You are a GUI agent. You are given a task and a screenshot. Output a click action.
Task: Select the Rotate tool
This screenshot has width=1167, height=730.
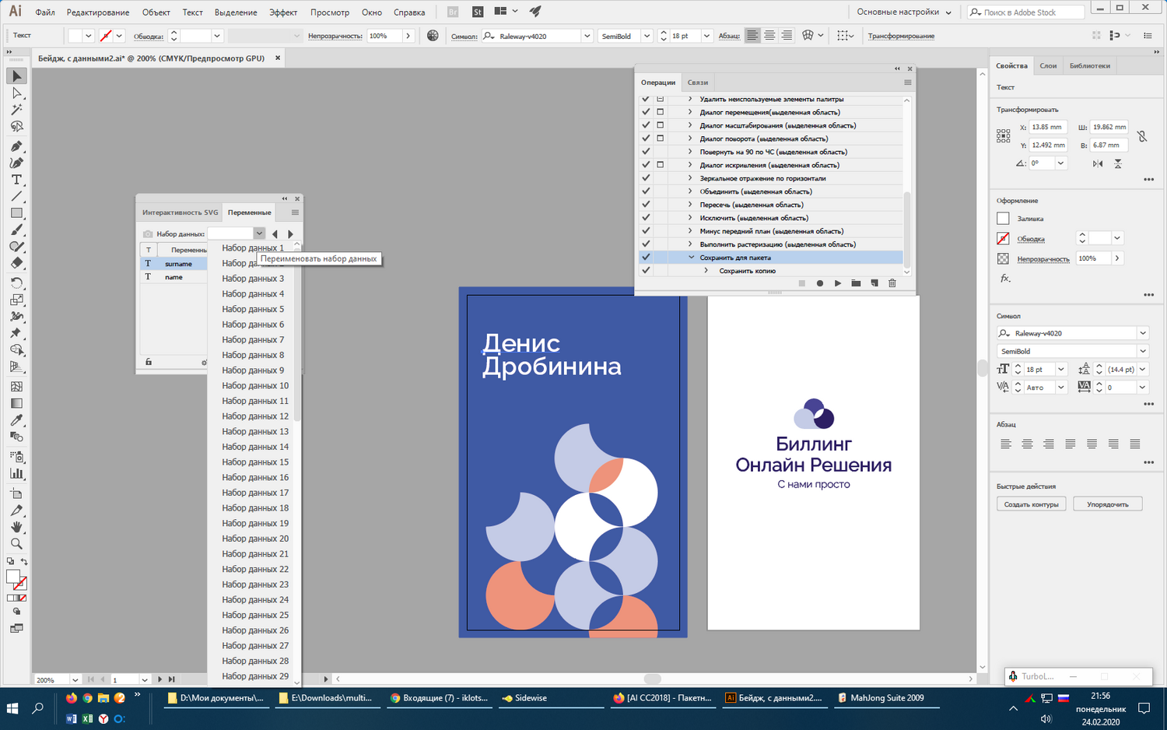(x=16, y=283)
